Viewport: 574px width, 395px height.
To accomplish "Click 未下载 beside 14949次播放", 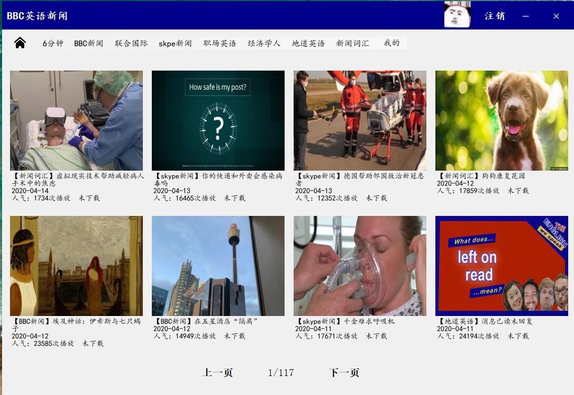I will click(x=234, y=336).
